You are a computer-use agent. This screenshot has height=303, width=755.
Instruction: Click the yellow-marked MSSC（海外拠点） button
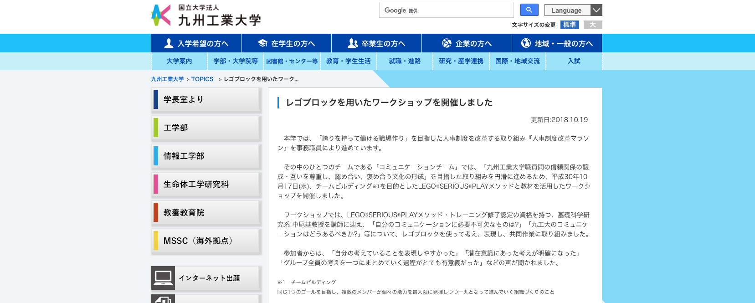pyautogui.click(x=206, y=241)
